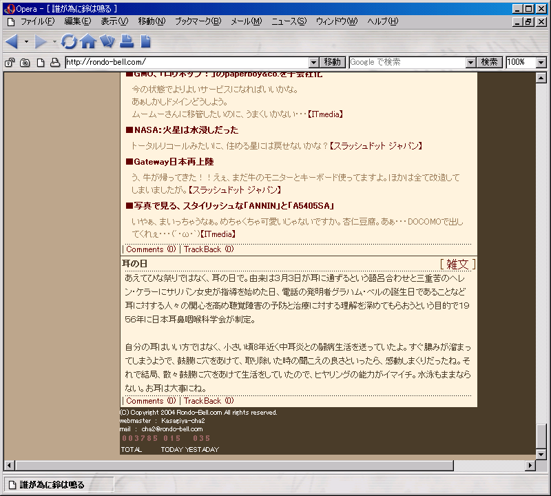Open the 100% zoom level dropdown

click(x=541, y=63)
